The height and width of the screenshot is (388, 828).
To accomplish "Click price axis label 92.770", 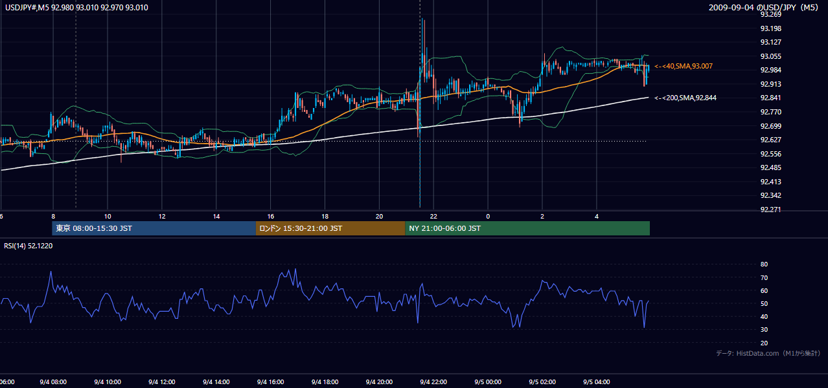I will (x=770, y=112).
